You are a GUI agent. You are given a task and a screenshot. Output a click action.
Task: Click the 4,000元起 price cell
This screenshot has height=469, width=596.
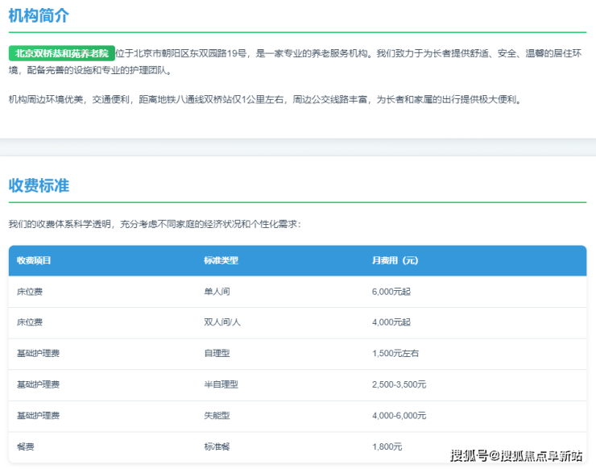pyautogui.click(x=391, y=322)
